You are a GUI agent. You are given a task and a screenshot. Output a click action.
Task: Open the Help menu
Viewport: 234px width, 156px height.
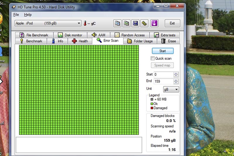28,15
